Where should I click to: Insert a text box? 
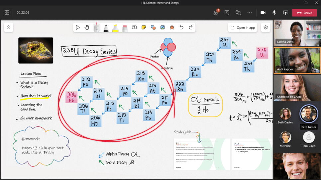(x=135, y=27)
